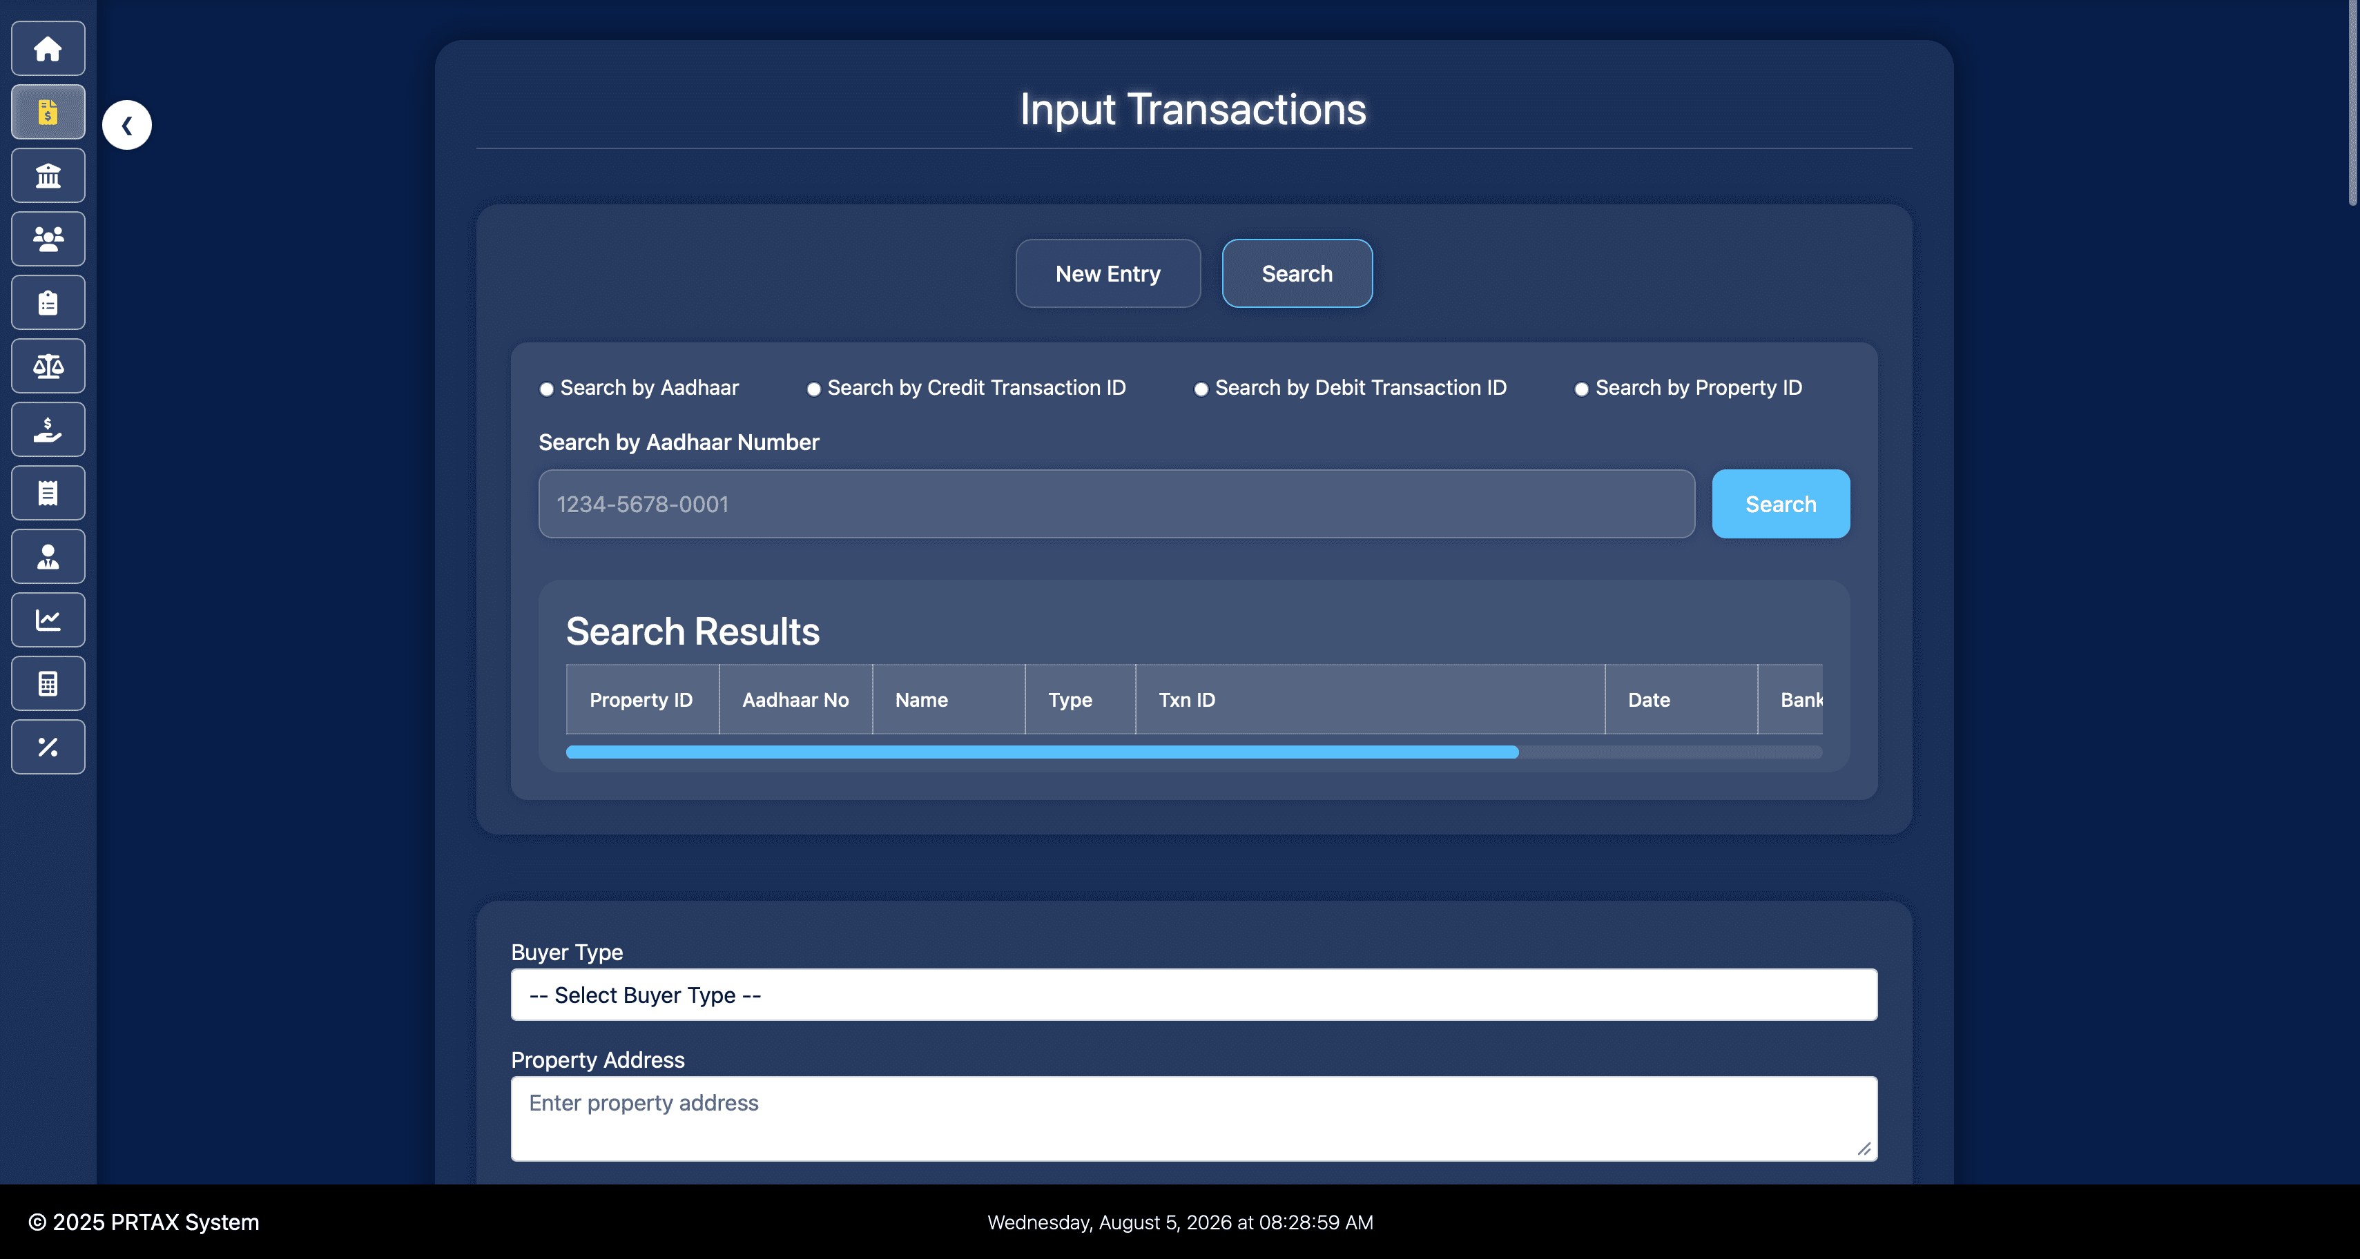Open the receipt sidebar icon

pos(48,493)
